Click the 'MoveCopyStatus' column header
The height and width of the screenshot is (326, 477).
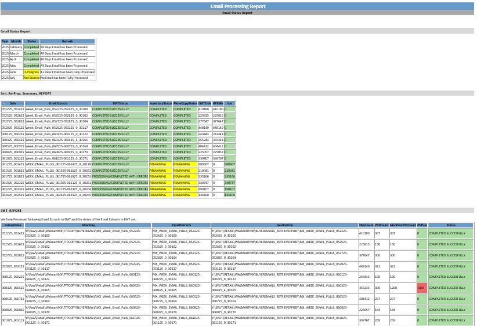coord(185,103)
